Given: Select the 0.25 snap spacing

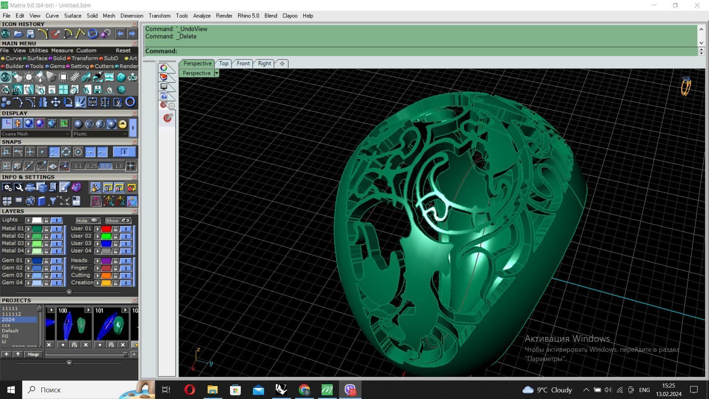Looking at the screenshot, I should point(92,166).
